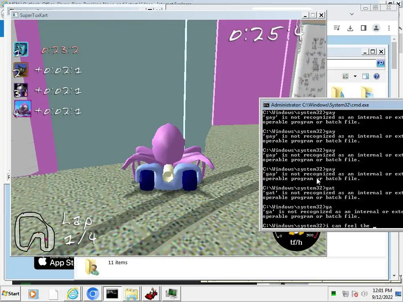Screen dimensions: 403x302
Task: Change view using Explorer views icon
Action: pos(346,76)
